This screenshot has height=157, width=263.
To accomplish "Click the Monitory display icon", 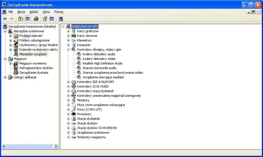I will (74, 100).
